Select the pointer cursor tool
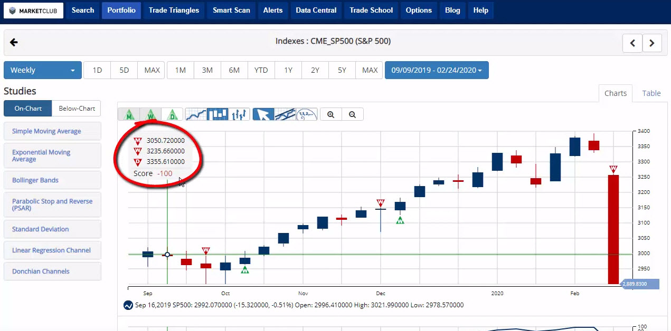 pyautogui.click(x=263, y=114)
